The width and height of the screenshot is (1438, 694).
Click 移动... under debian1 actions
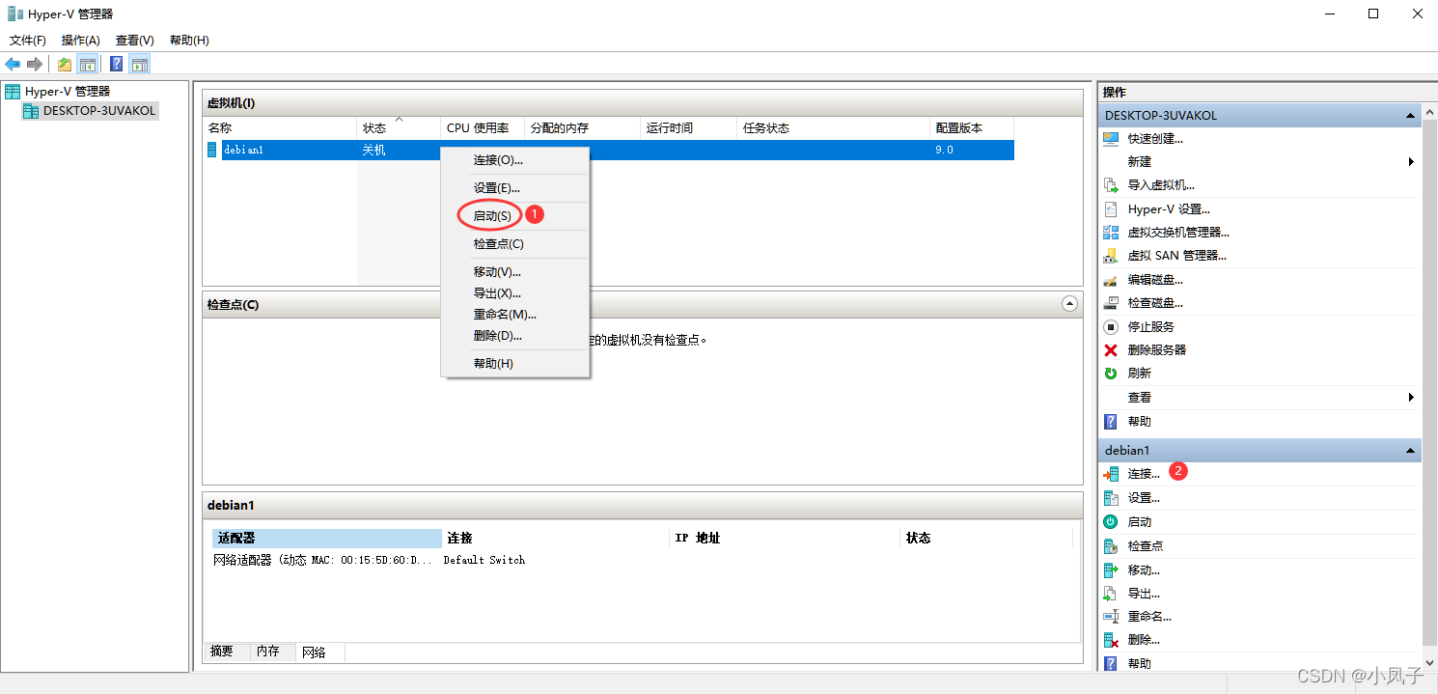pos(1145,570)
